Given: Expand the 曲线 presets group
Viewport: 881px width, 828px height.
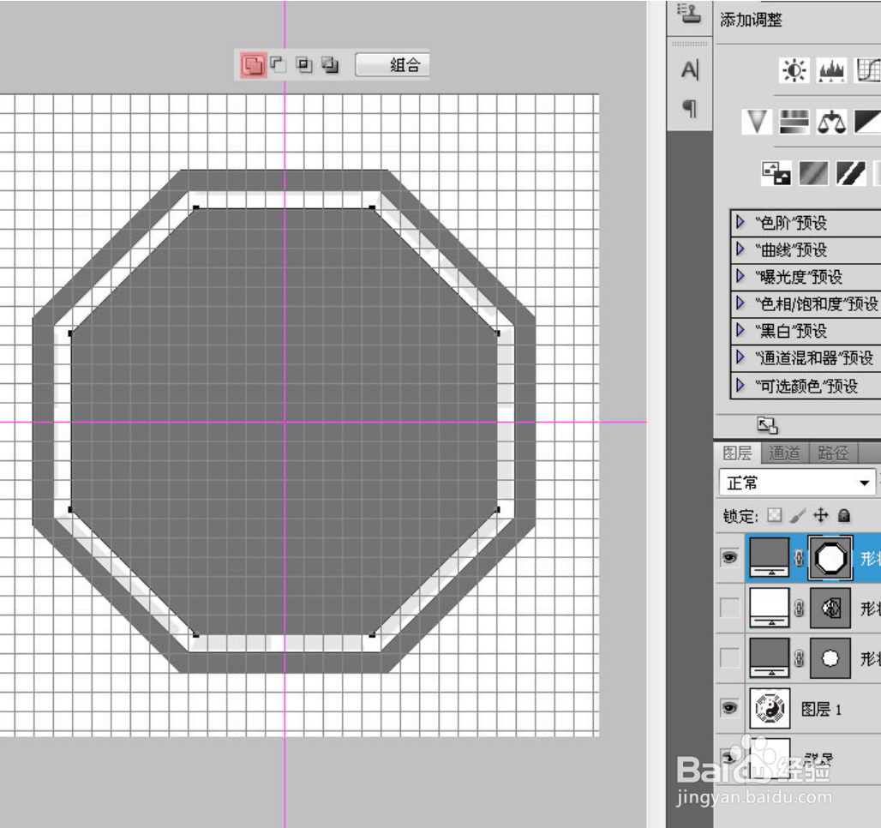Looking at the screenshot, I should [x=740, y=249].
